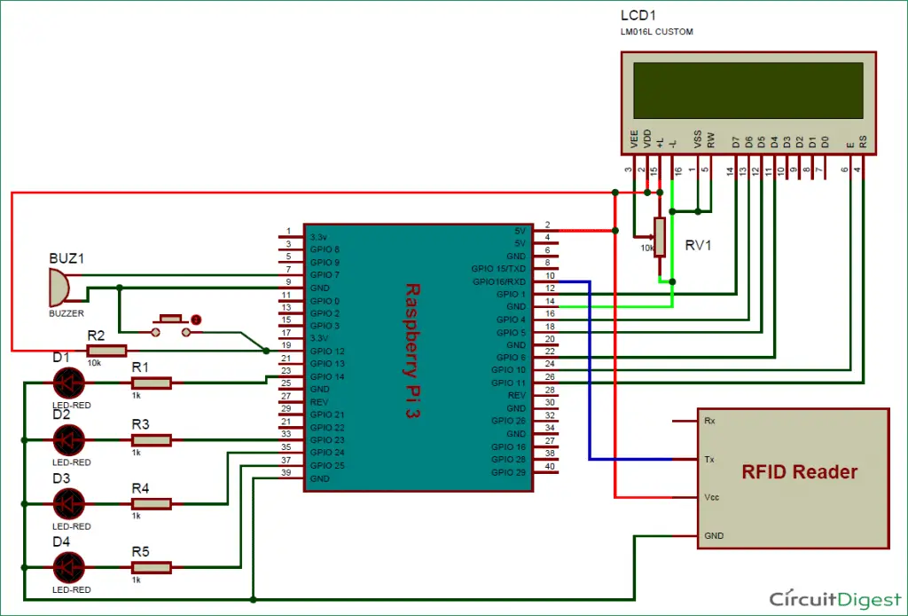908x616 pixels.
Task: Click the D3 red LED symbol
Action: (68, 503)
